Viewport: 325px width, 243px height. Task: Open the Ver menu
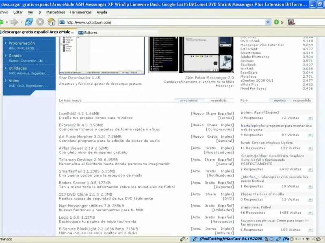click(30, 13)
